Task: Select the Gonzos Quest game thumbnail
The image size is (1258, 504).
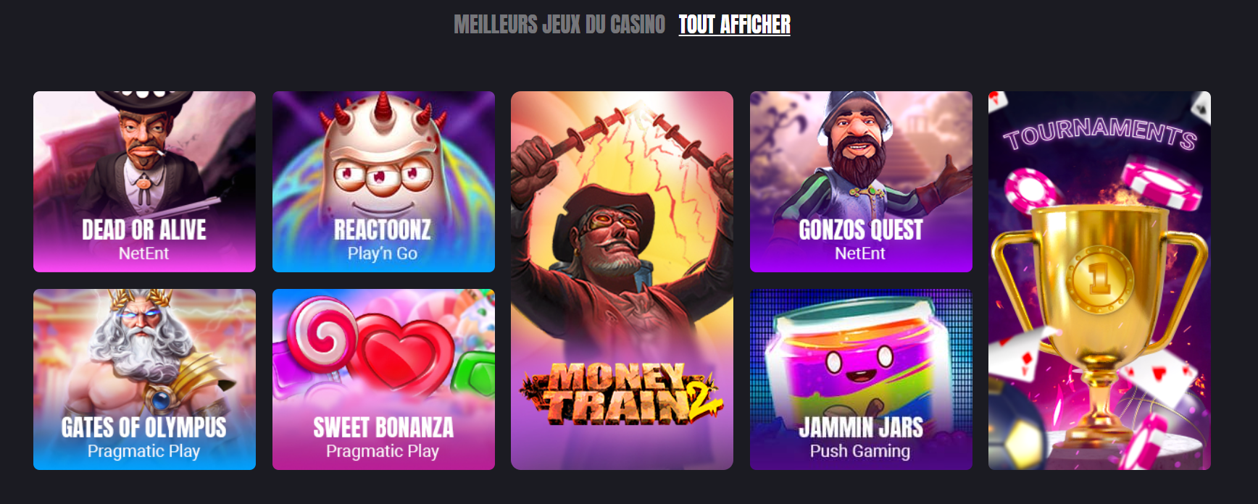Action: pyautogui.click(x=861, y=182)
